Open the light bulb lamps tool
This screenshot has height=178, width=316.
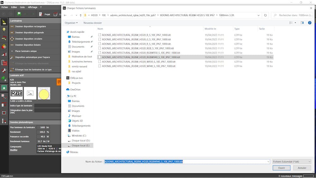coord(4,30)
